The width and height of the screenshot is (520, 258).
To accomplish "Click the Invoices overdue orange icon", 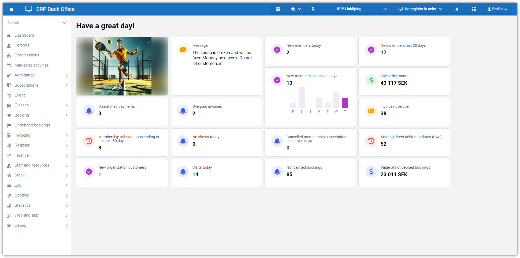I will [371, 110].
